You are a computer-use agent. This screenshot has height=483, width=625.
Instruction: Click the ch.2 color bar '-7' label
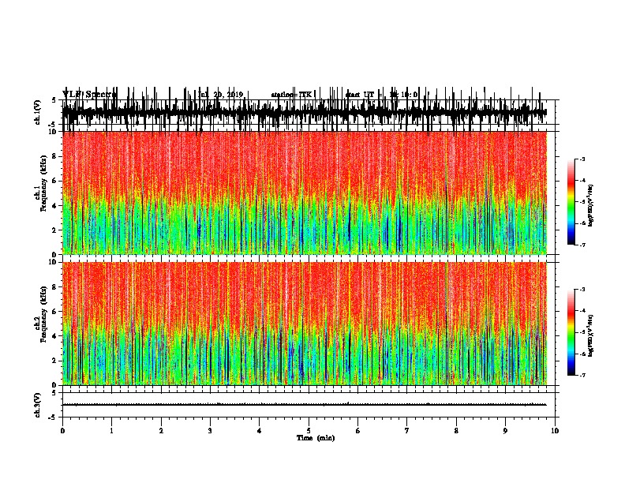[x=582, y=375]
